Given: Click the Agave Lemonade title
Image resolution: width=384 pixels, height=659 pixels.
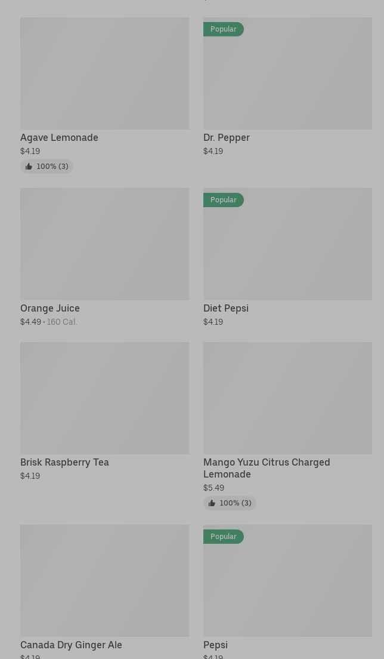Looking at the screenshot, I should (59, 137).
